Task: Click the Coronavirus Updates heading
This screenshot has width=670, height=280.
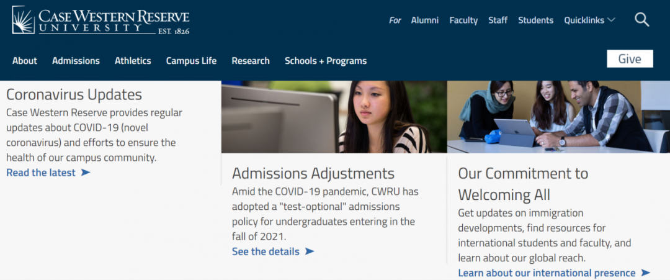Action: click(74, 94)
